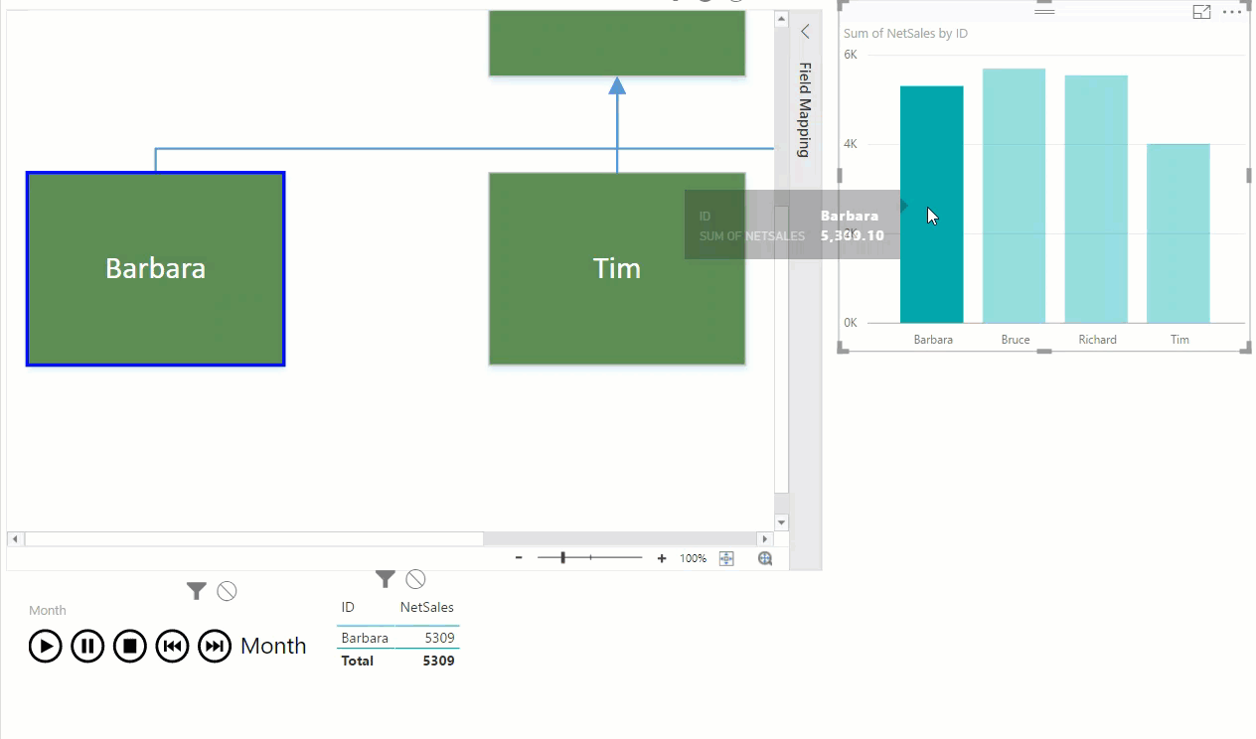Click the vertical scrollbar down arrow

click(x=782, y=522)
